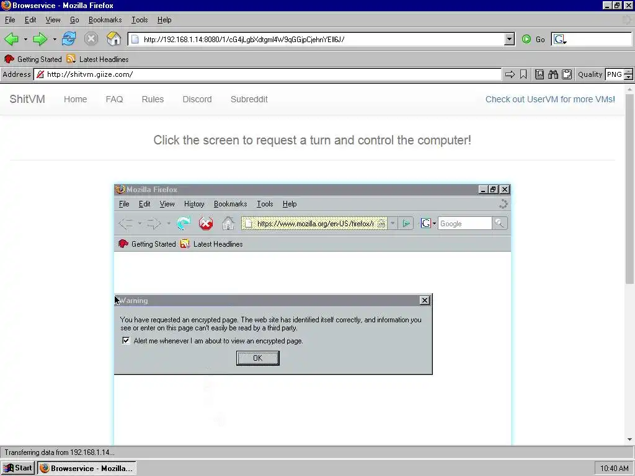Click the Getting Started bookmark icon in outer bookmarks bar
The height and width of the screenshot is (476, 635).
[x=9, y=59]
